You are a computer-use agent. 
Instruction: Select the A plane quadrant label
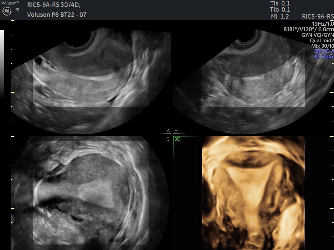click(168, 131)
